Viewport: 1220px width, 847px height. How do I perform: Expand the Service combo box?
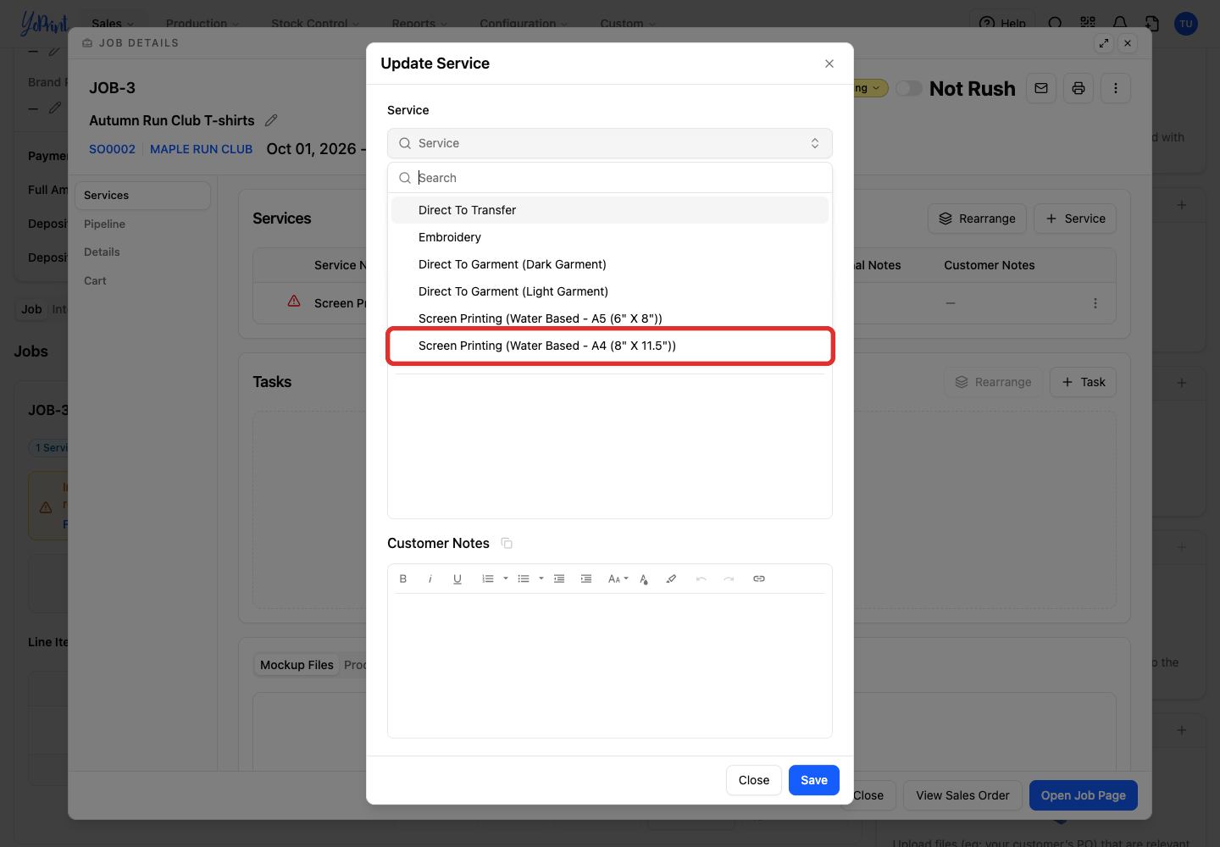610,143
